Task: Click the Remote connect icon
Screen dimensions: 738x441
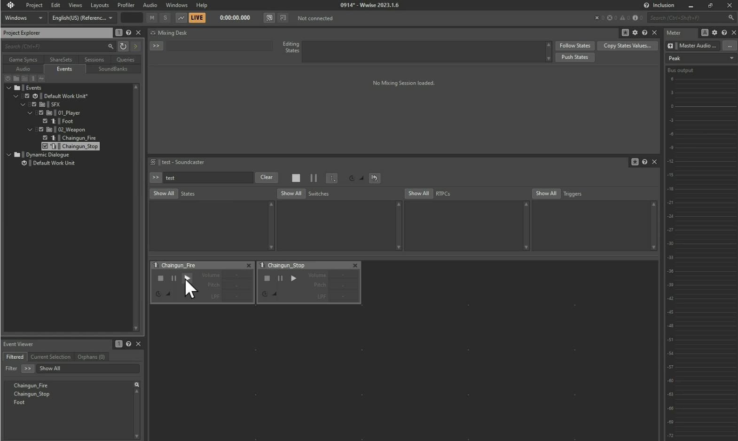Action: (269, 18)
